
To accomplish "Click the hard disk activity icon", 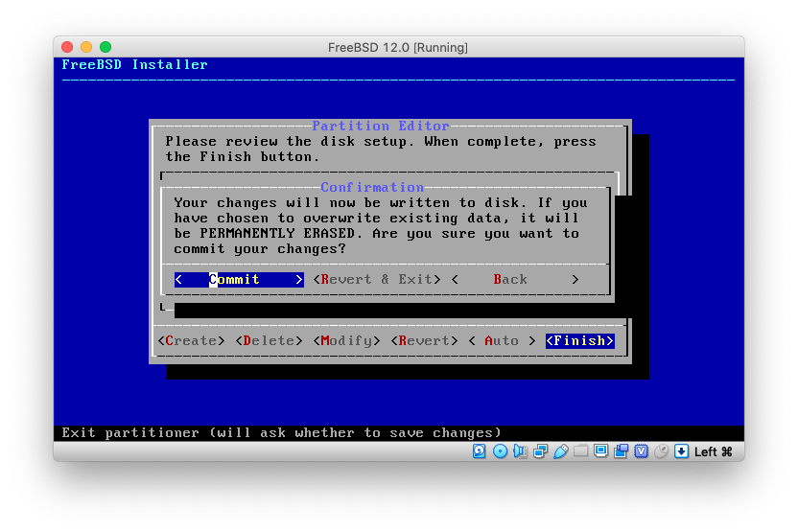I will coord(480,451).
